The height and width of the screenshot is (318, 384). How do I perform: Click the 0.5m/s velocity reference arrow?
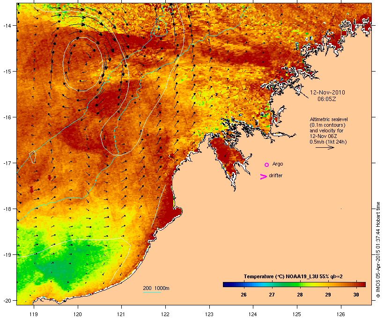325,147
